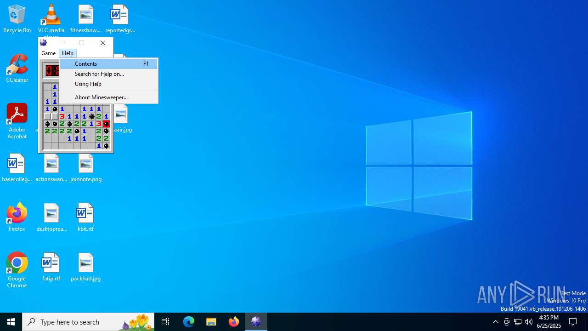Select 'Search for Help on...' entry
Screen dimensions: 588x331
[109, 74]
